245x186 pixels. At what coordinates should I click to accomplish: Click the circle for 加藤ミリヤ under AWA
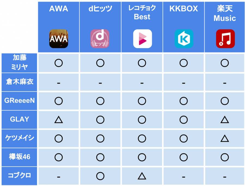click(x=59, y=63)
